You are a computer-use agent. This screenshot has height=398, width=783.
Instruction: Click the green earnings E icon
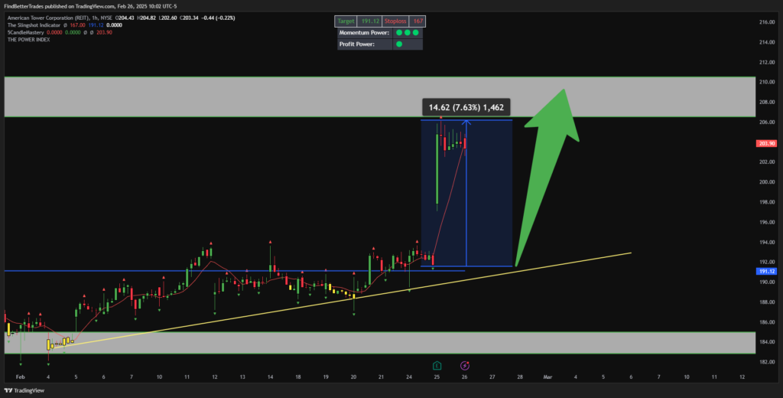(437, 366)
